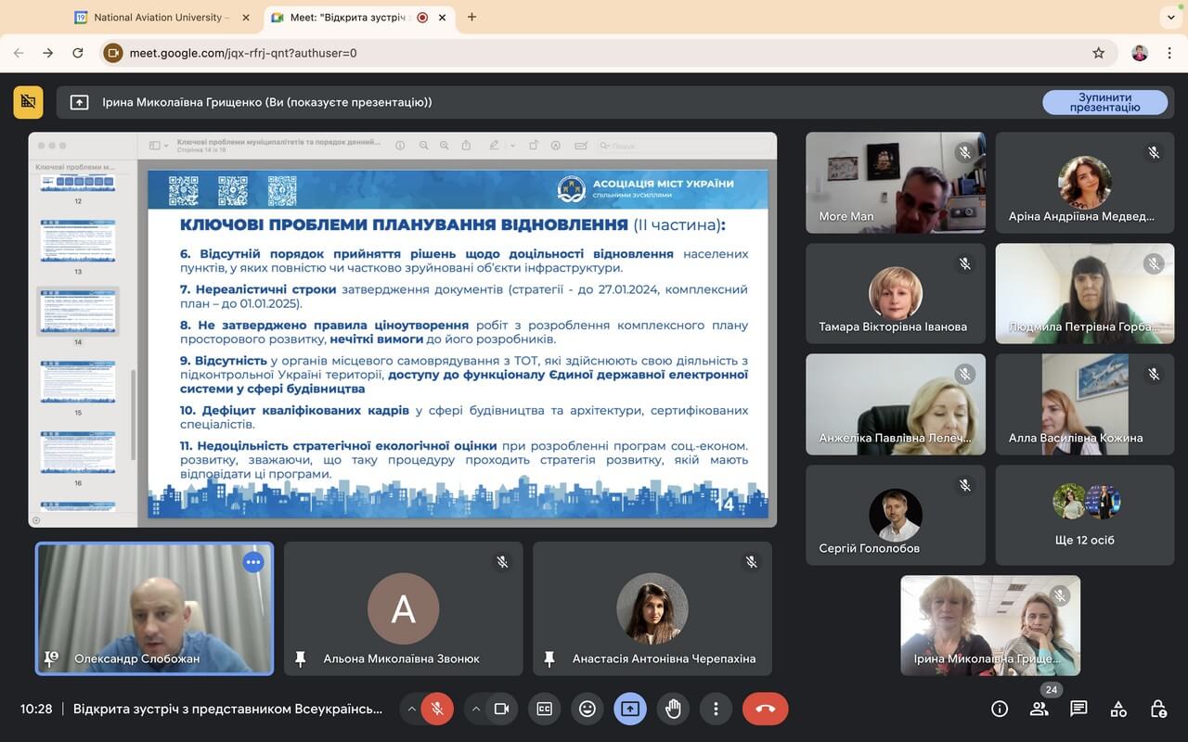
Task: Show the participants list with 24 people
Action: (x=1039, y=709)
